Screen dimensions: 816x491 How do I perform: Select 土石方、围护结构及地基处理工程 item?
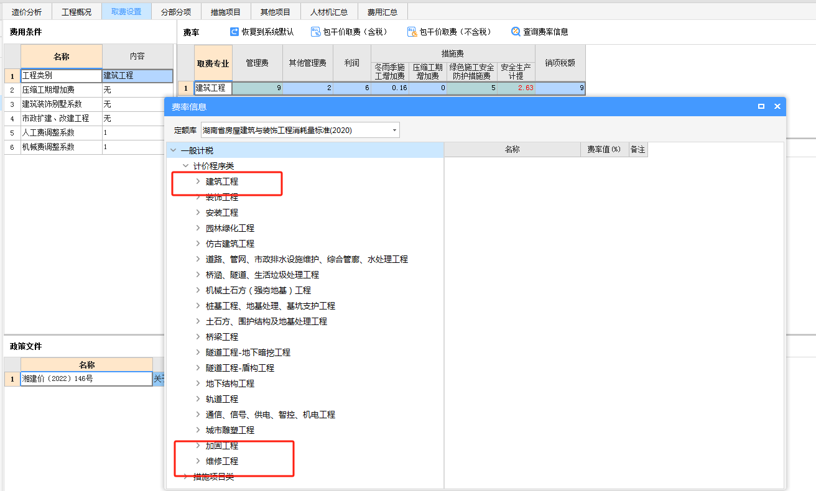point(266,321)
